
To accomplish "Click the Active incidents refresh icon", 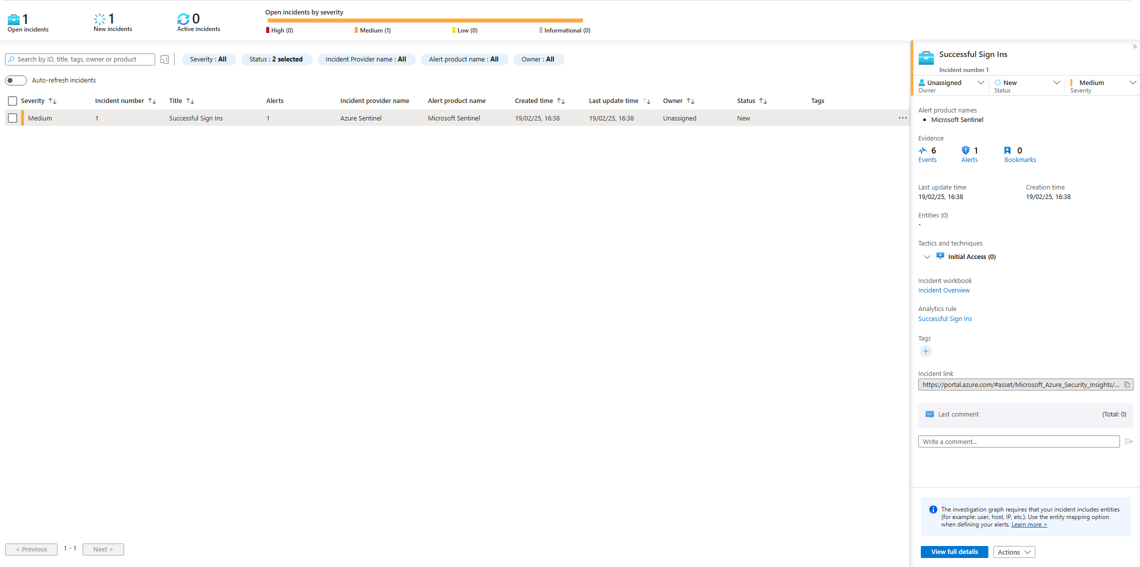I will click(183, 19).
